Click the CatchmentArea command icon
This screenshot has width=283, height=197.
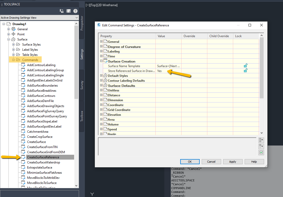[x=23, y=131]
